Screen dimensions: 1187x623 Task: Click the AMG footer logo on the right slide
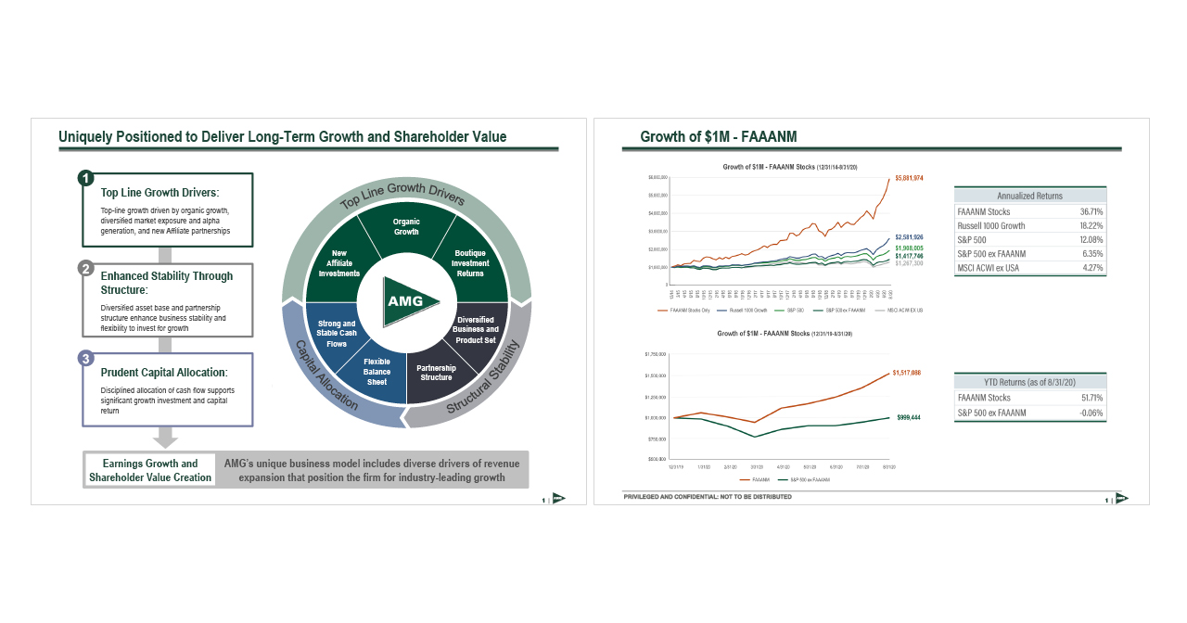pyautogui.click(x=1121, y=499)
